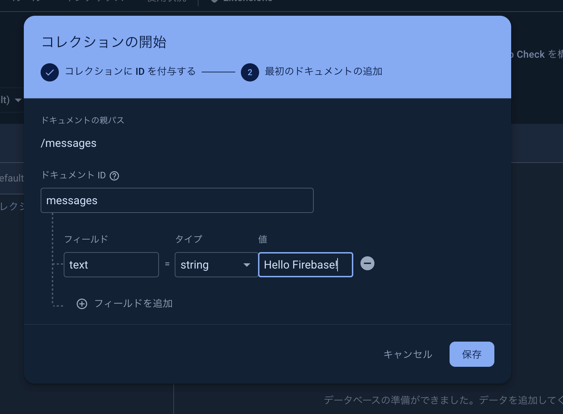Viewport: 563px width, 414px height.
Task: Open the string type dropdown
Action: [x=216, y=265]
